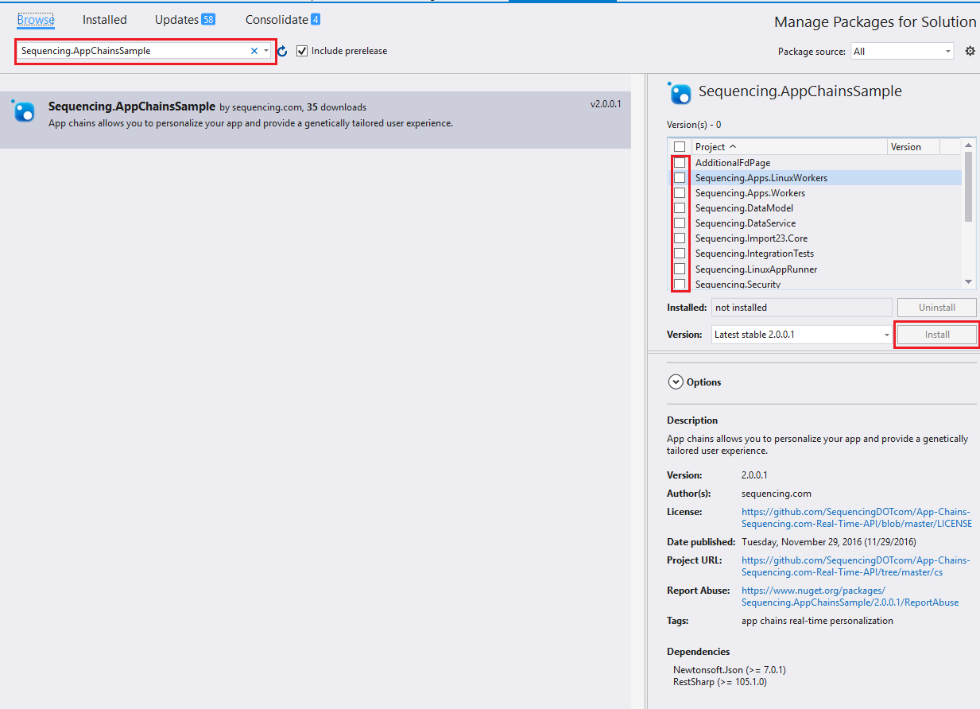Refresh the package search results
The image size is (980, 709).
[282, 52]
